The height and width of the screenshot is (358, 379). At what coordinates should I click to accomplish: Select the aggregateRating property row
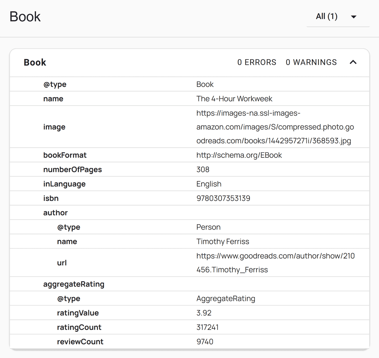coord(74,284)
